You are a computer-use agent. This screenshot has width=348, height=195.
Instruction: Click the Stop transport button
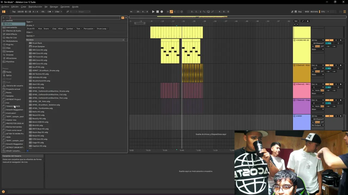(x=157, y=12)
